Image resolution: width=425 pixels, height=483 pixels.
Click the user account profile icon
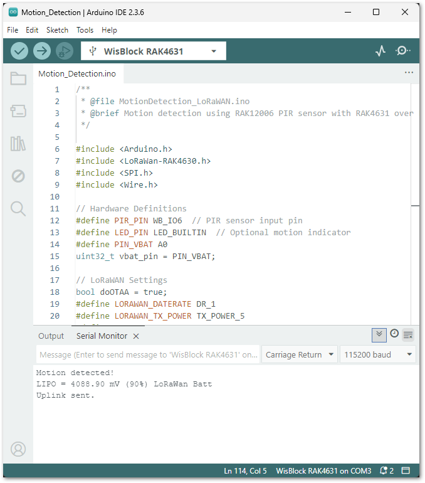pos(18,449)
